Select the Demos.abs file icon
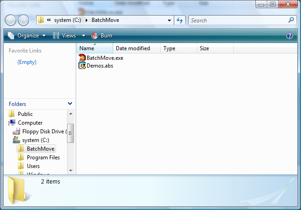Screen dimensions: 301x210 [x=82, y=66]
